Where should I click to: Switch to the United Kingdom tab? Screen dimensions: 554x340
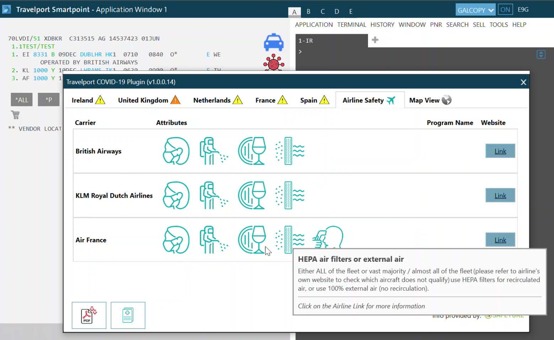point(149,100)
